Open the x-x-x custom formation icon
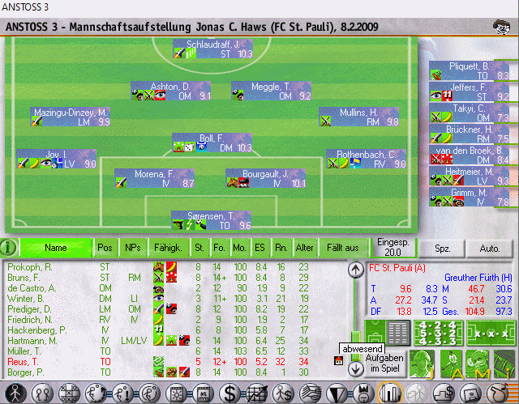519x404 pixels. point(491,333)
